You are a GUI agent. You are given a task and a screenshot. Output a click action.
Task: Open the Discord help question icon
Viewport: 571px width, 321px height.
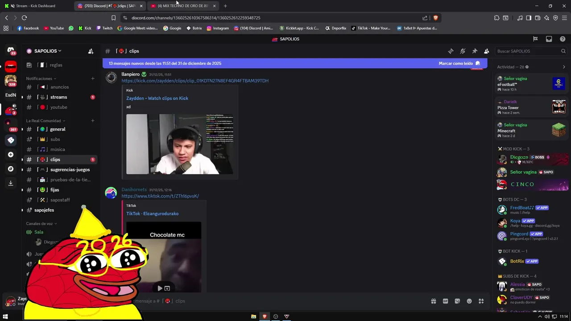click(x=562, y=39)
